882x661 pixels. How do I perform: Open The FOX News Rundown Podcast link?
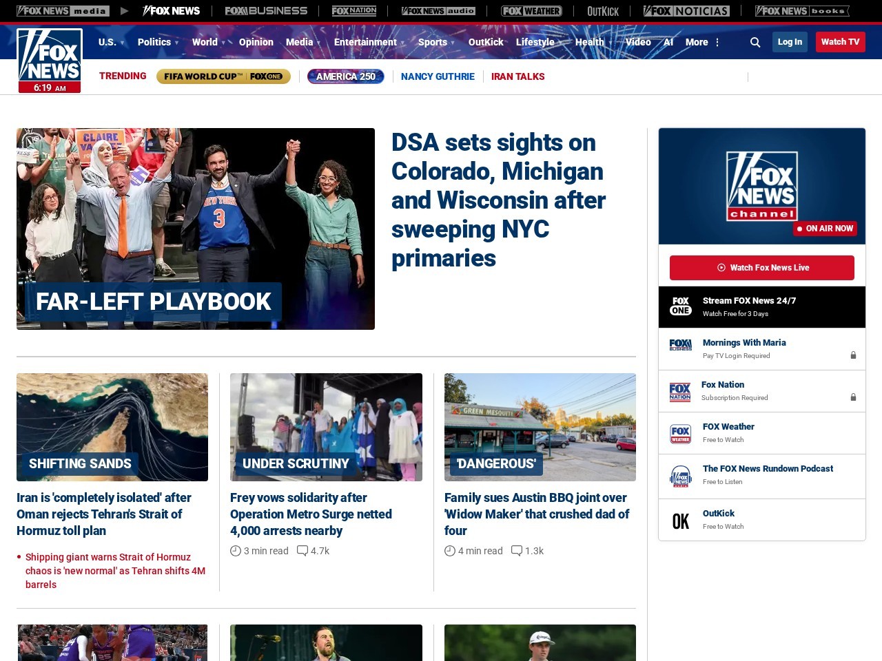click(768, 469)
